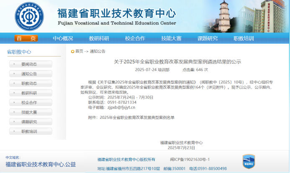The height and width of the screenshot is (173, 290).
Task: Go to 教研科研 in the top navigation
Action: tap(99, 38)
